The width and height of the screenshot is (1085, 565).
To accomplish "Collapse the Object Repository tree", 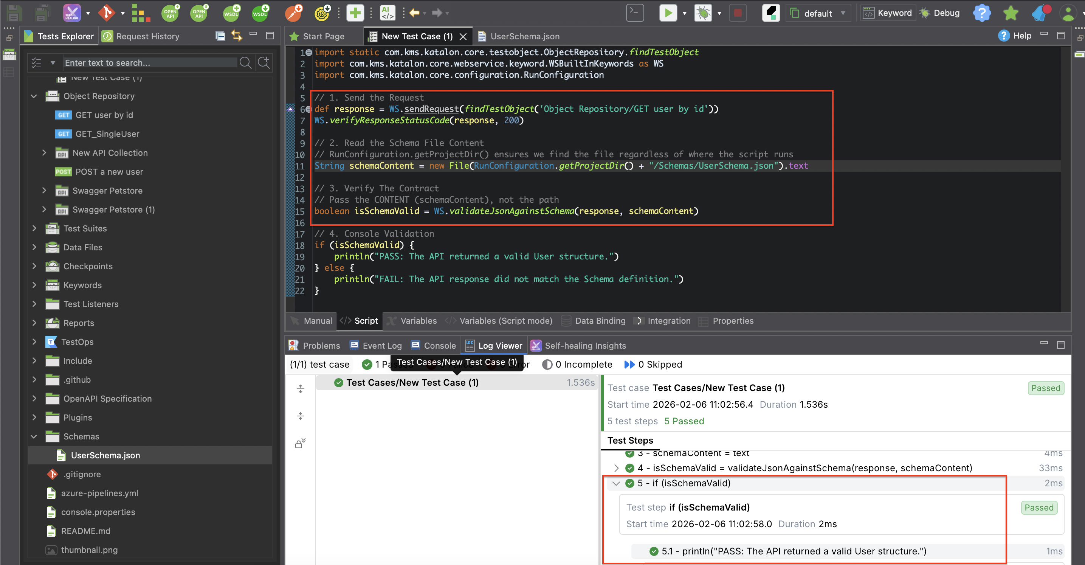I will coord(34,96).
